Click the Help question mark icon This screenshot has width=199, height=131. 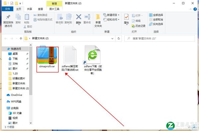point(195,9)
